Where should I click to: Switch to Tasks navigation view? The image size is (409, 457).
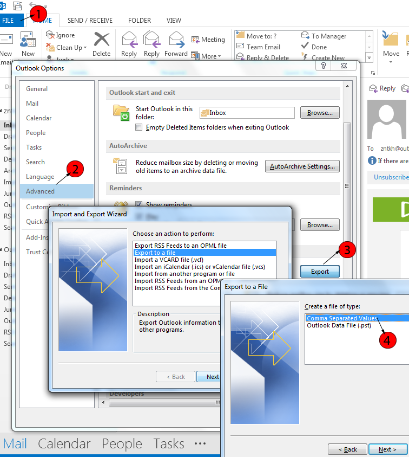[169, 443]
